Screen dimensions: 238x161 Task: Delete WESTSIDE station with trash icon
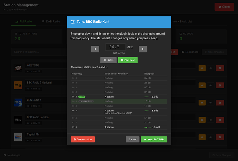click(x=220, y=68)
